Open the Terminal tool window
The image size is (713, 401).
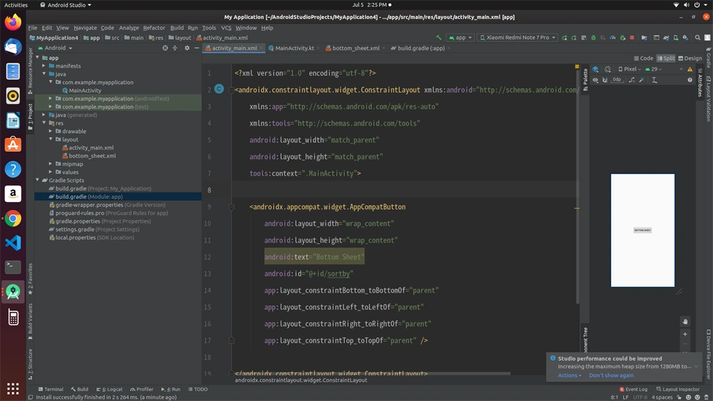51,389
